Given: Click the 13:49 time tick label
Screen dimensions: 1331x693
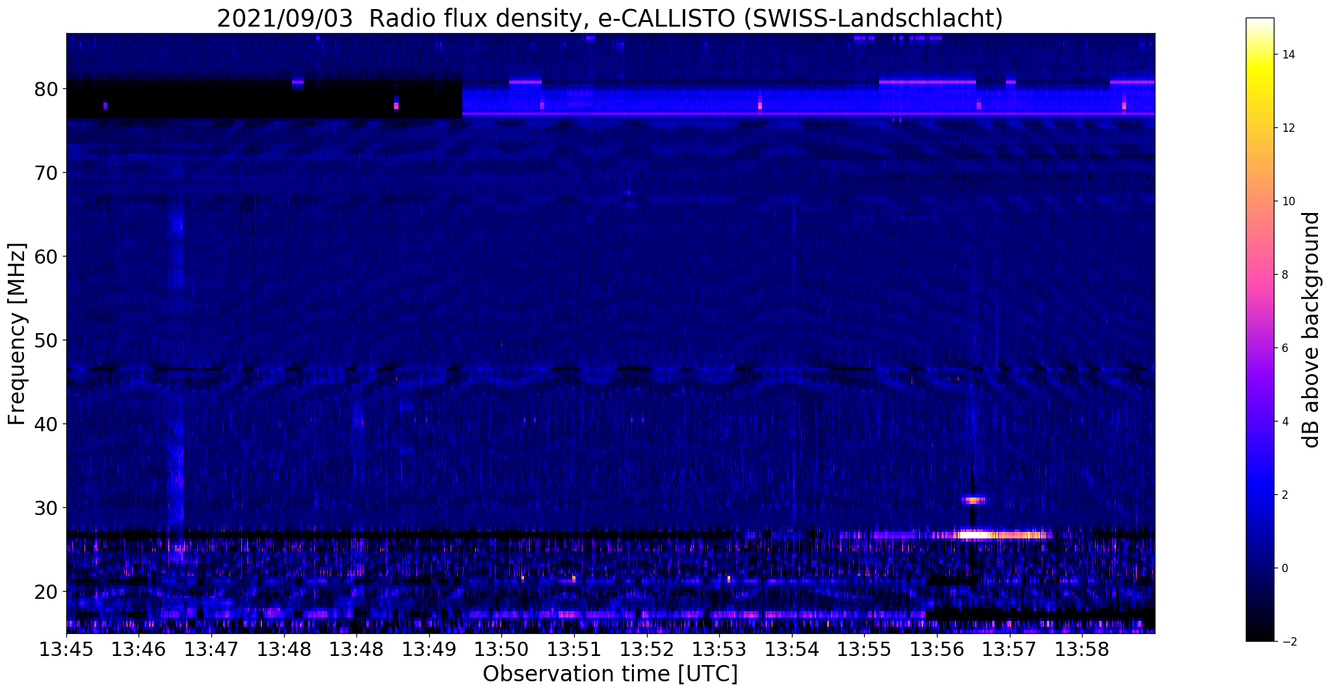Looking at the screenshot, I should pyautogui.click(x=429, y=649).
